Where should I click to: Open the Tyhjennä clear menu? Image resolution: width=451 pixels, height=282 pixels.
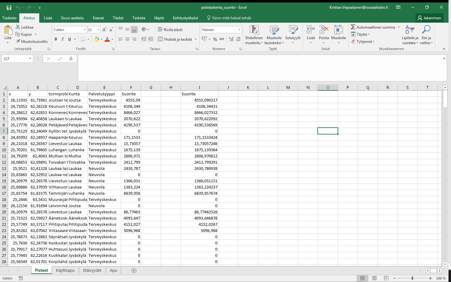363,41
